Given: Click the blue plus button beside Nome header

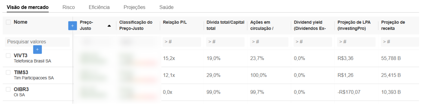Looking at the screenshot, I should (72, 26).
